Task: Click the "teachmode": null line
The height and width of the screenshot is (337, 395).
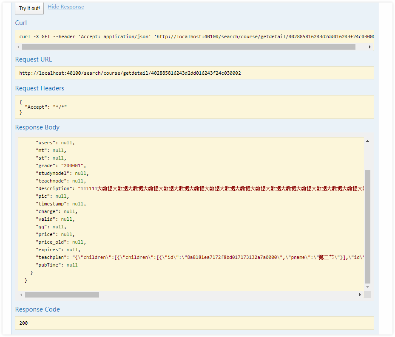Action: pyautogui.click(x=61, y=181)
